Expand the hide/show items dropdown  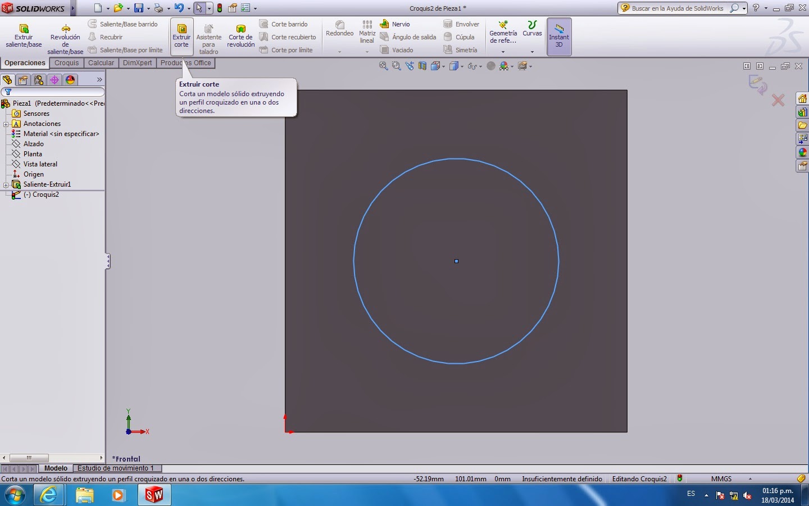click(x=480, y=66)
